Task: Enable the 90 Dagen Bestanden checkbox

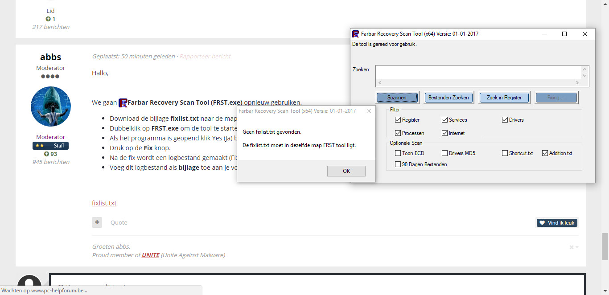Action: tap(398, 164)
